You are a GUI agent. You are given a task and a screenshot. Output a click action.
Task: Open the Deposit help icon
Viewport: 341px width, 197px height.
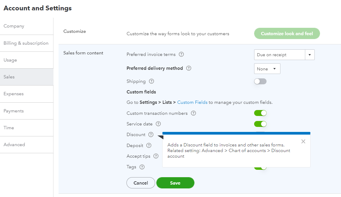point(149,146)
